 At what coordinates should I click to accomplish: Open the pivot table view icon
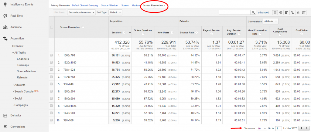[304, 12]
